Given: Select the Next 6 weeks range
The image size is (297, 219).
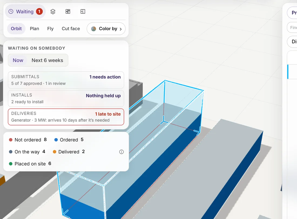Looking at the screenshot, I should coord(47,60).
